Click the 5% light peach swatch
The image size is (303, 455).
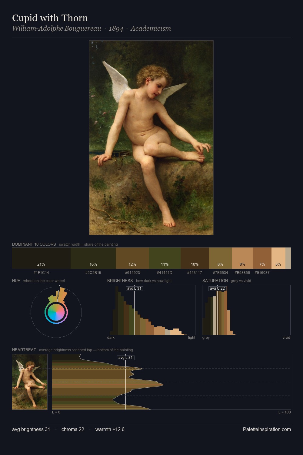(x=278, y=258)
